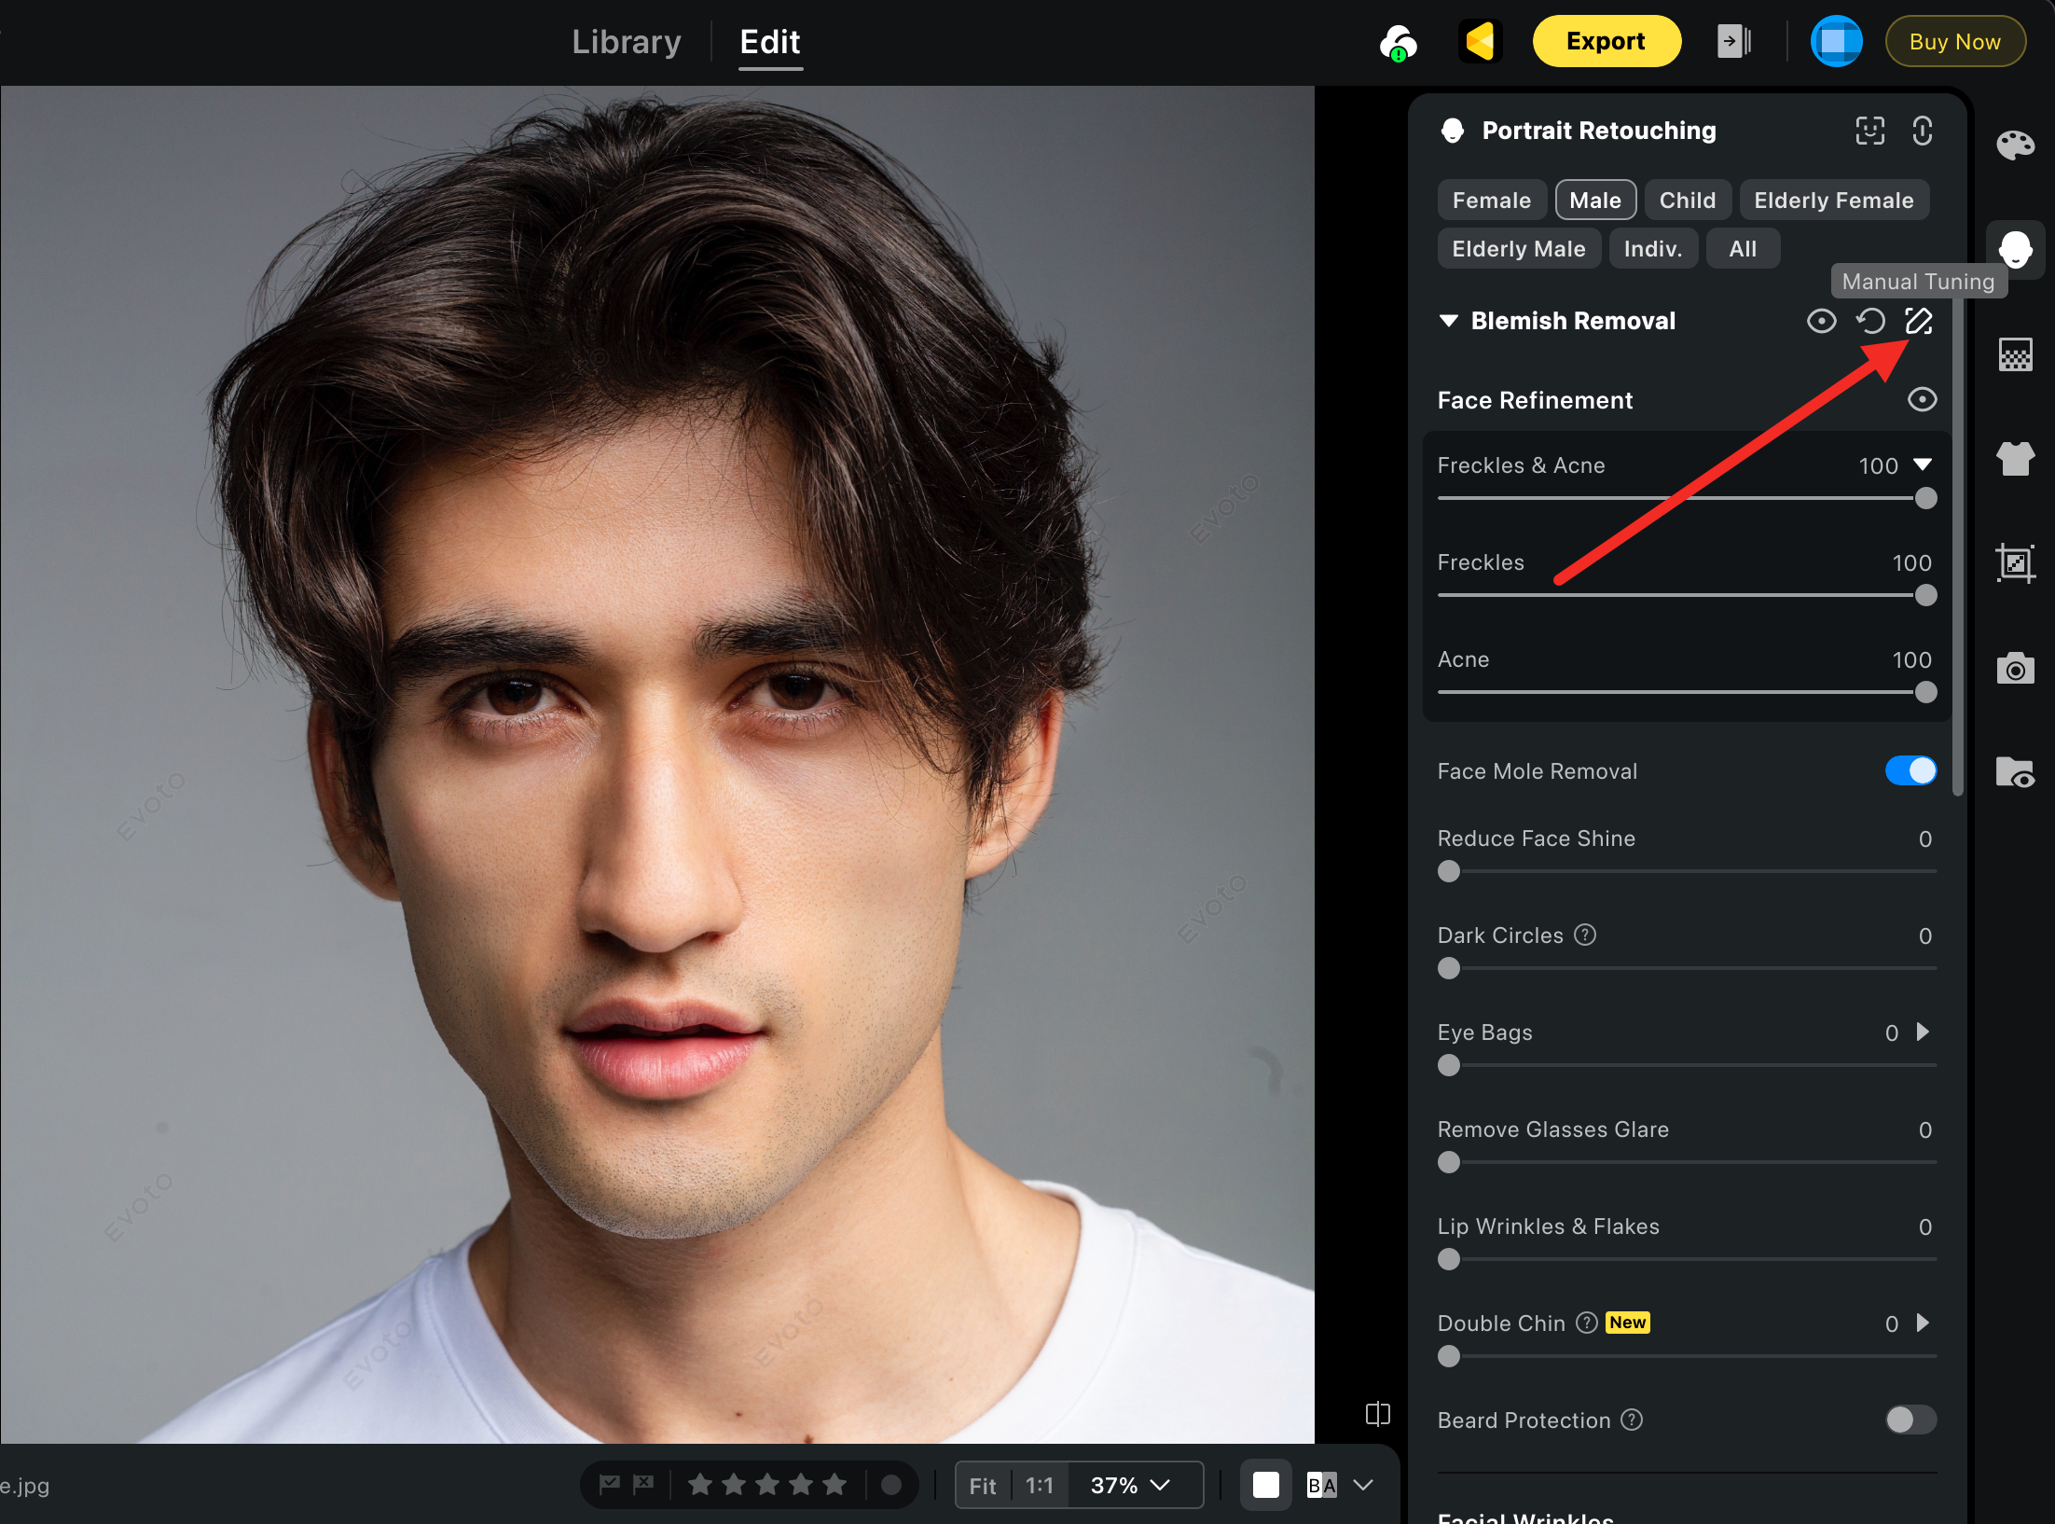2055x1524 pixels.
Task: Click the Buy Now button
Action: 1954,42
